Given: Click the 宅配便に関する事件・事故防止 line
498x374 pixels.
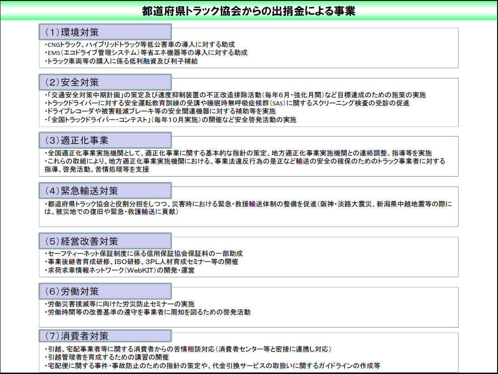Looking at the screenshot, I should (213, 366).
